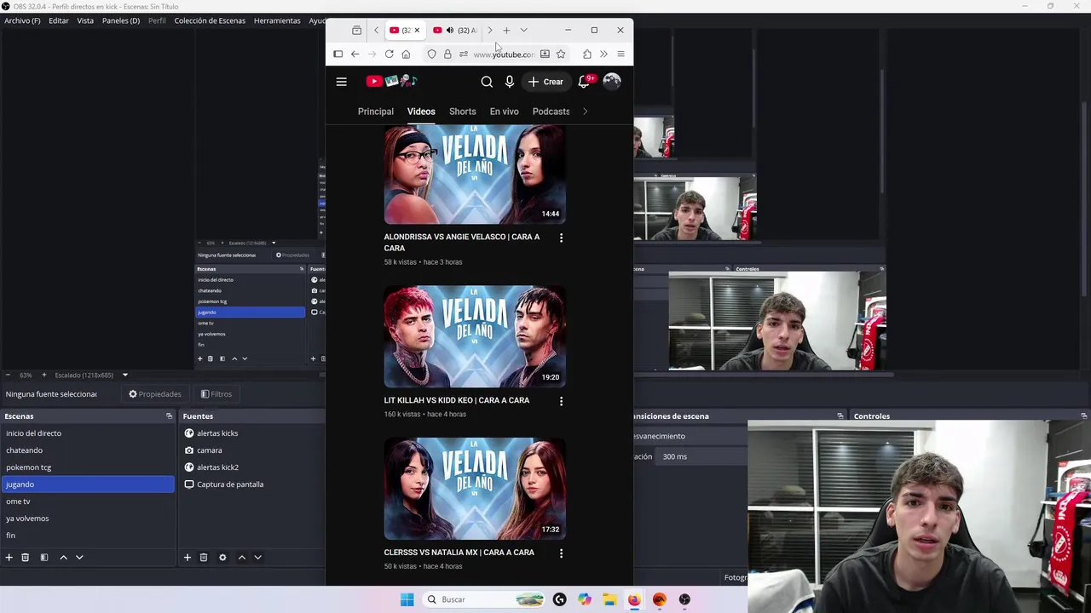The height and width of the screenshot is (613, 1091).
Task: Click taskbar Buscar search box
Action: (x=485, y=599)
